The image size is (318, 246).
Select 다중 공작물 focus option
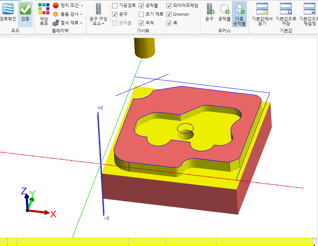239,14
